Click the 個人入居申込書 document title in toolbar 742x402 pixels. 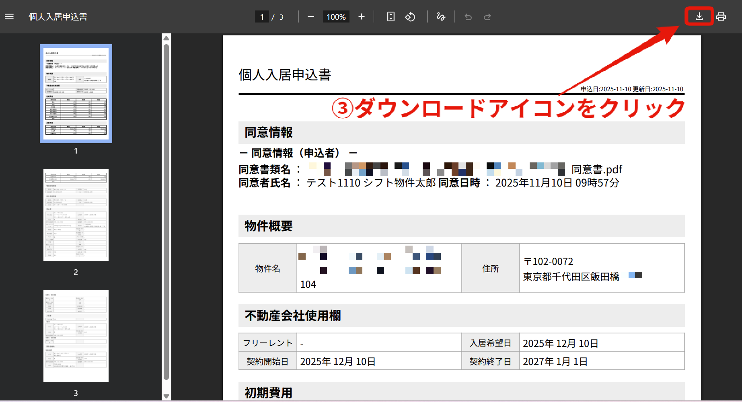tap(58, 16)
